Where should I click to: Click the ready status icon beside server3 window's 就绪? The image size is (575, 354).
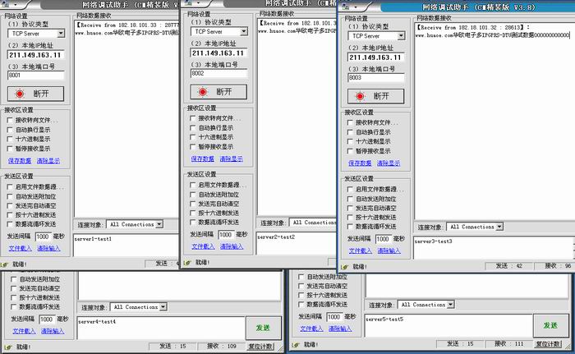pyautogui.click(x=345, y=266)
